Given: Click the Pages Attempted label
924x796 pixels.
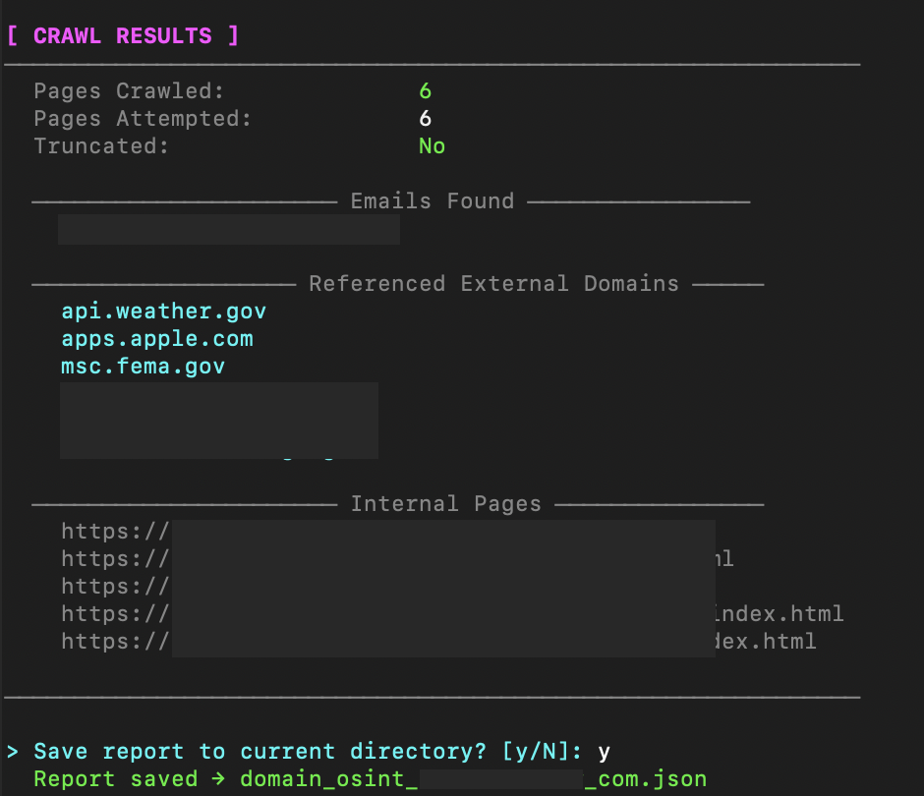Looking at the screenshot, I should 143,119.
